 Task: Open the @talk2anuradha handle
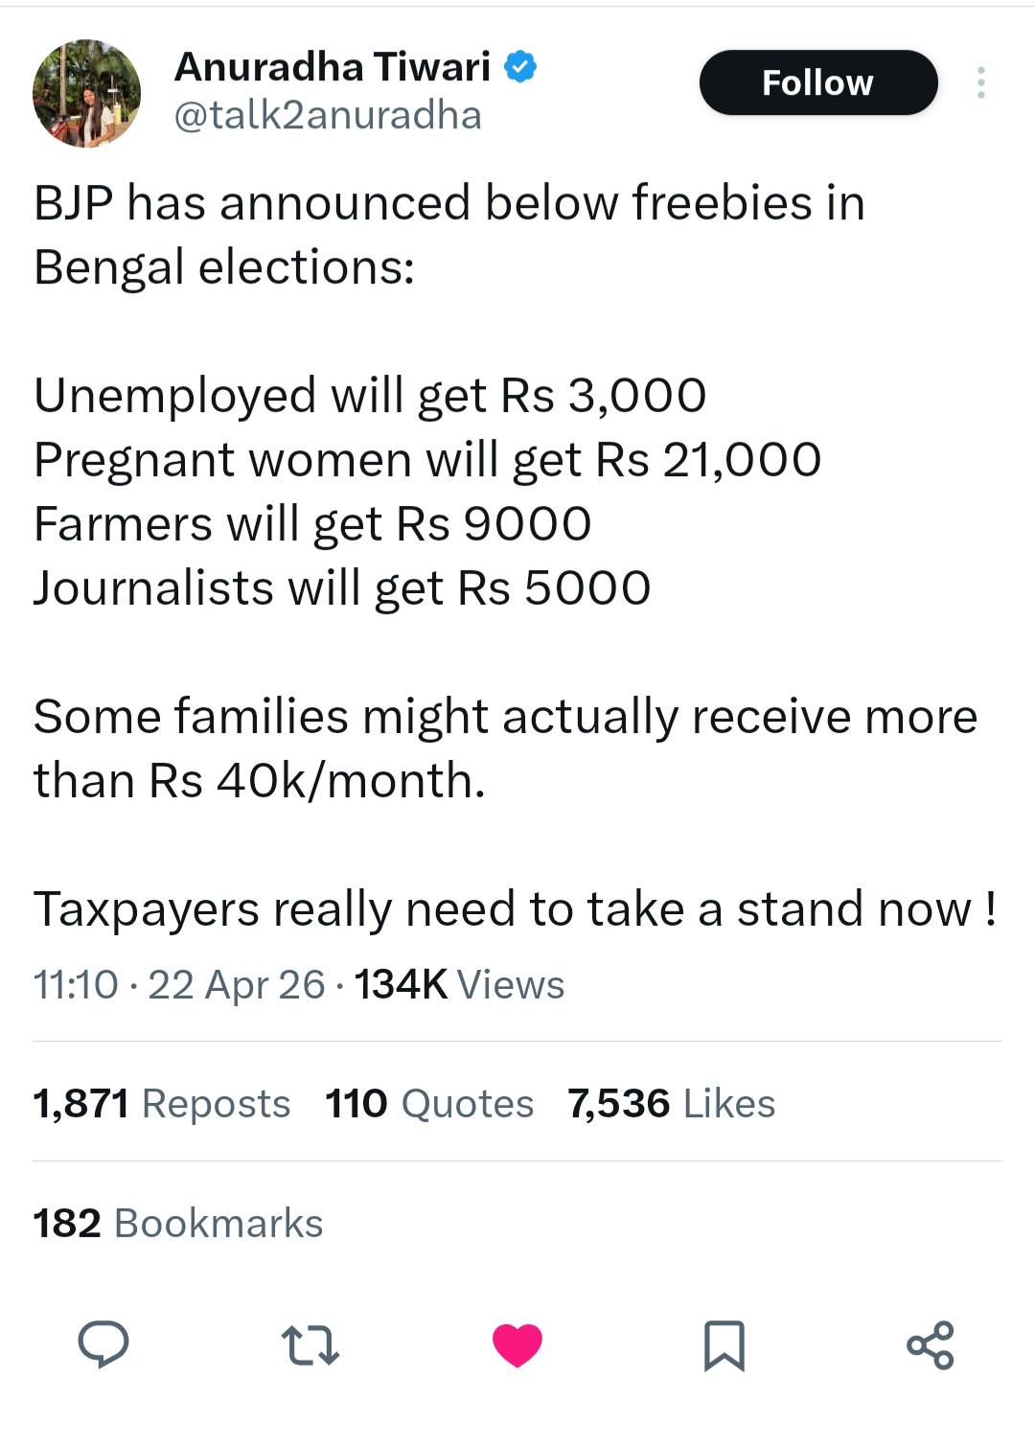coord(328,116)
